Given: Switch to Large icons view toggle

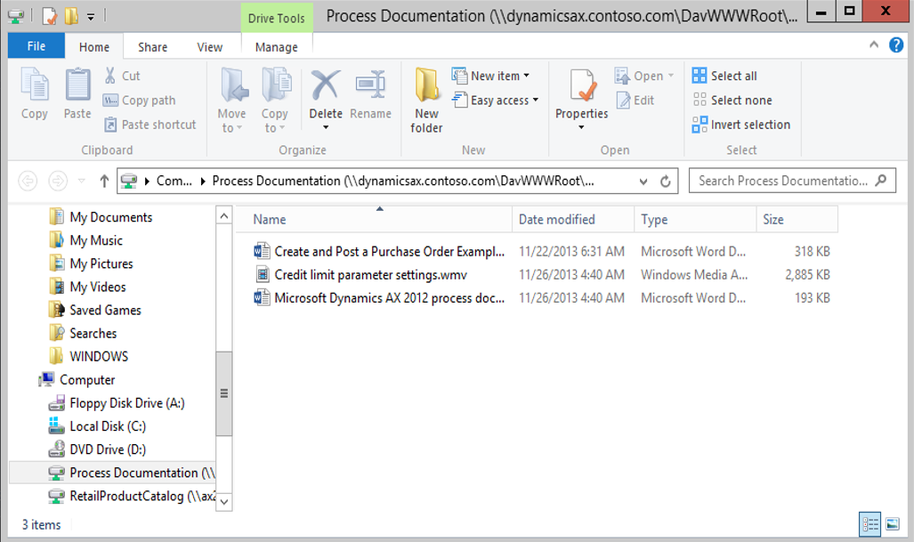Looking at the screenshot, I should pos(892,524).
